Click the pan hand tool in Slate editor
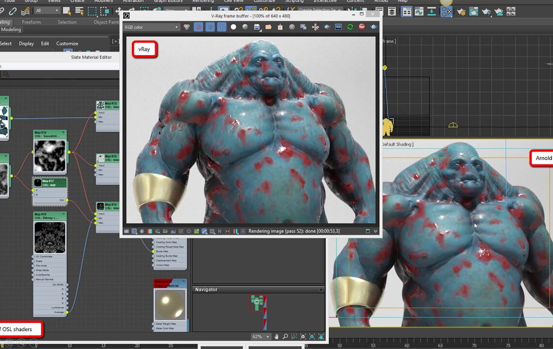The image size is (553, 349). click(x=276, y=336)
